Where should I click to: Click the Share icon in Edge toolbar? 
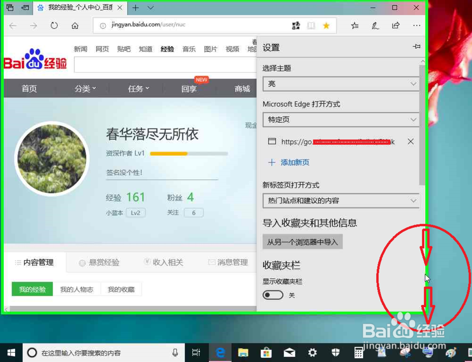(x=396, y=25)
